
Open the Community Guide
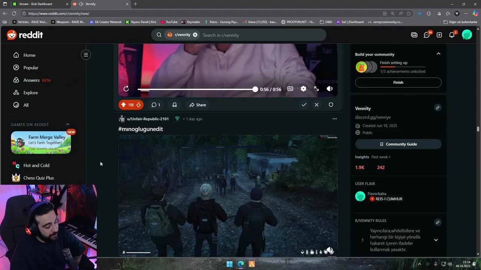coord(398,144)
